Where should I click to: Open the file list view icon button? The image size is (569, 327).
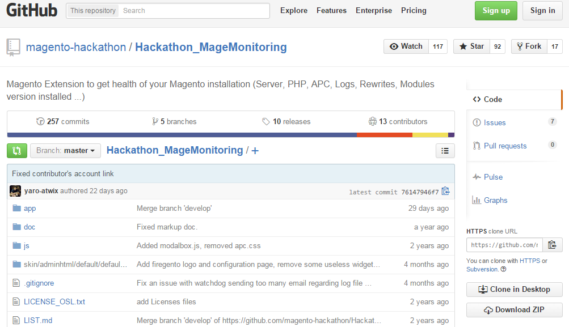pos(445,151)
